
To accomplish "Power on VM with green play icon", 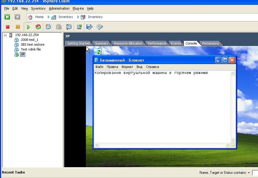I will (28, 27).
